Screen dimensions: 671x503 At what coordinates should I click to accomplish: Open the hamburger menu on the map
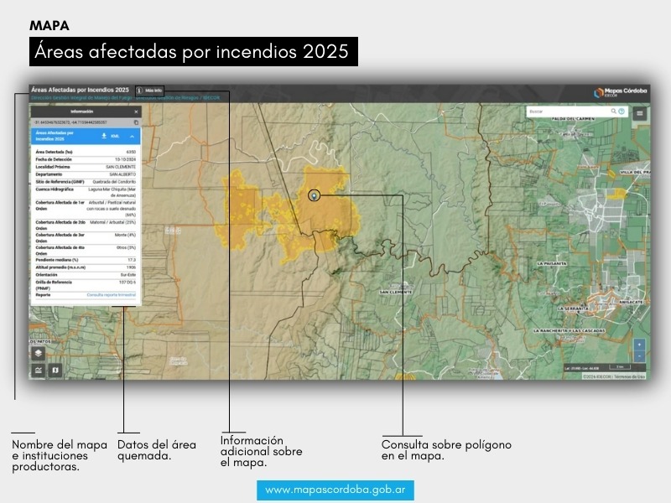tap(640, 111)
